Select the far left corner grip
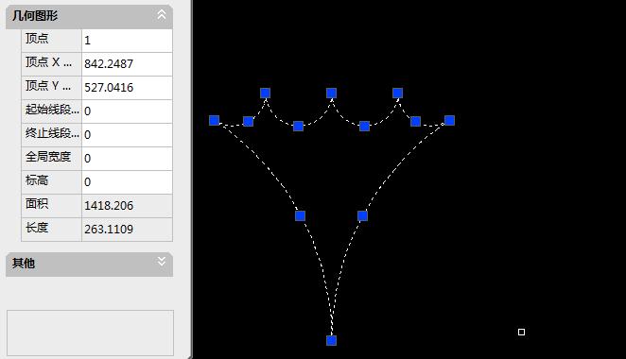 215,120
